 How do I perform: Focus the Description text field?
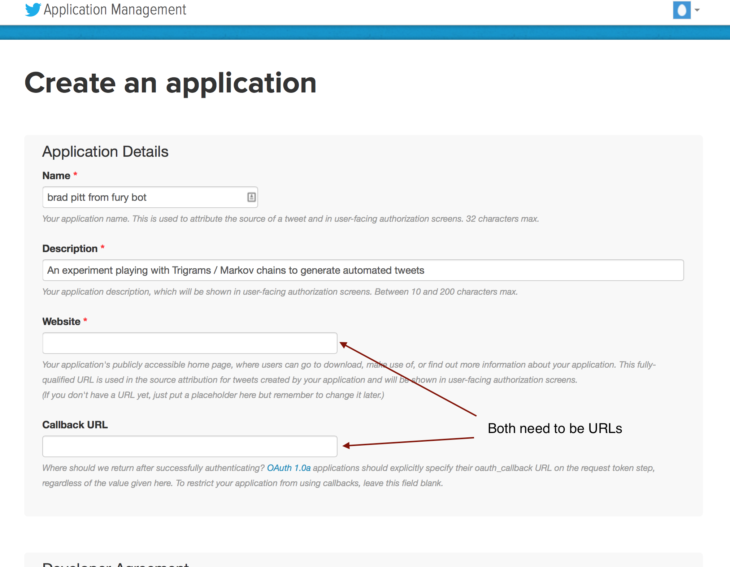[x=362, y=270]
